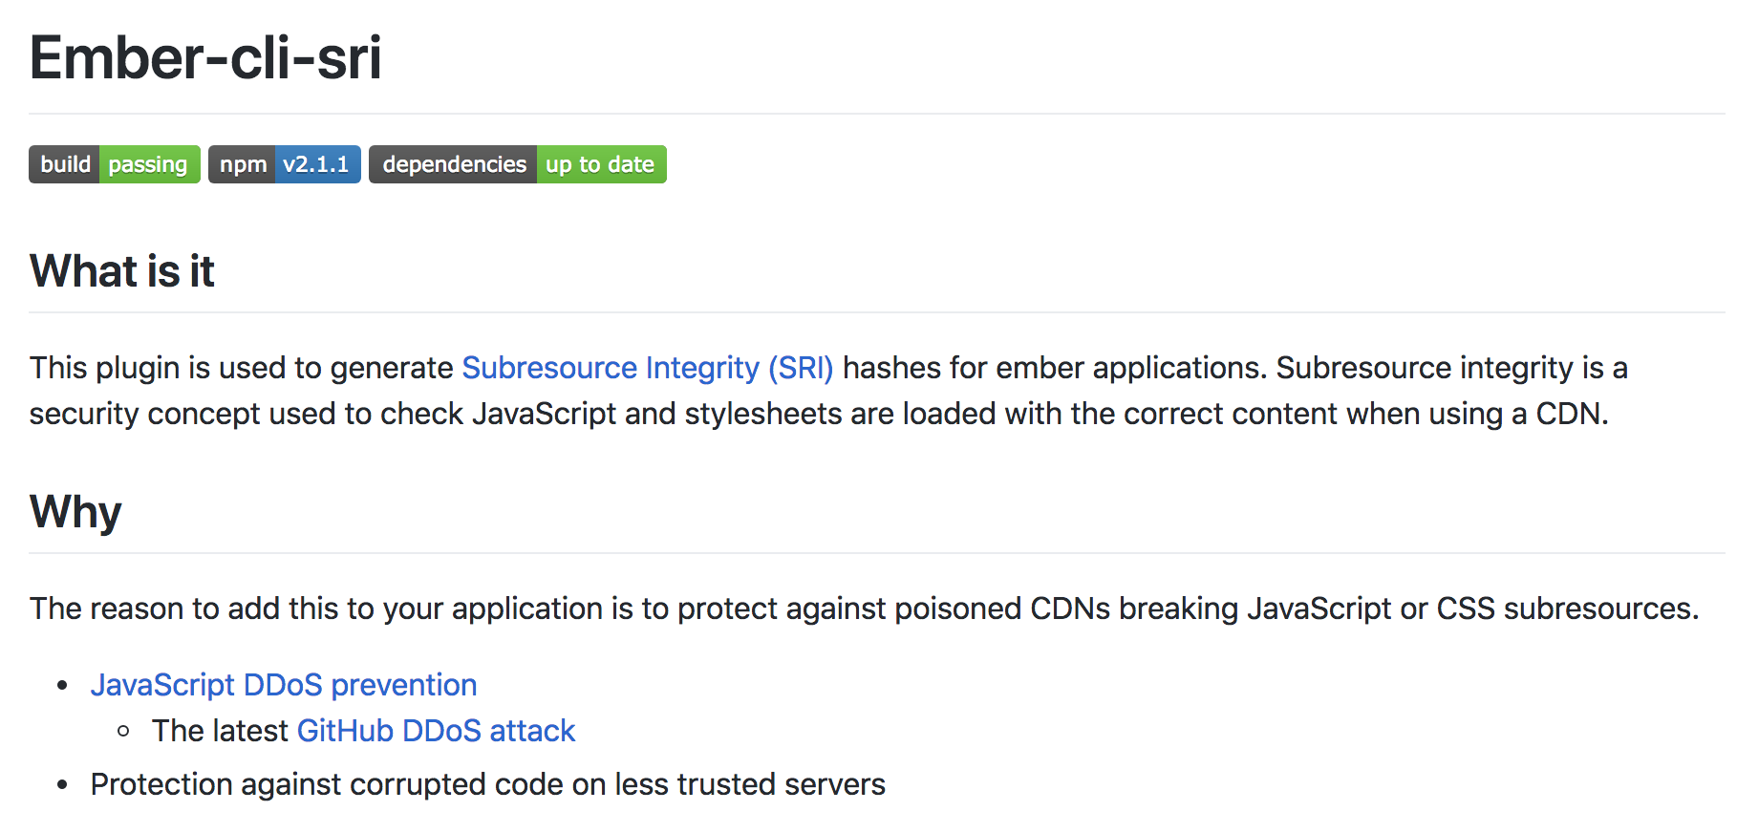Click the "Protection against corrupted code" list item
1737x833 pixels.
[487, 784]
